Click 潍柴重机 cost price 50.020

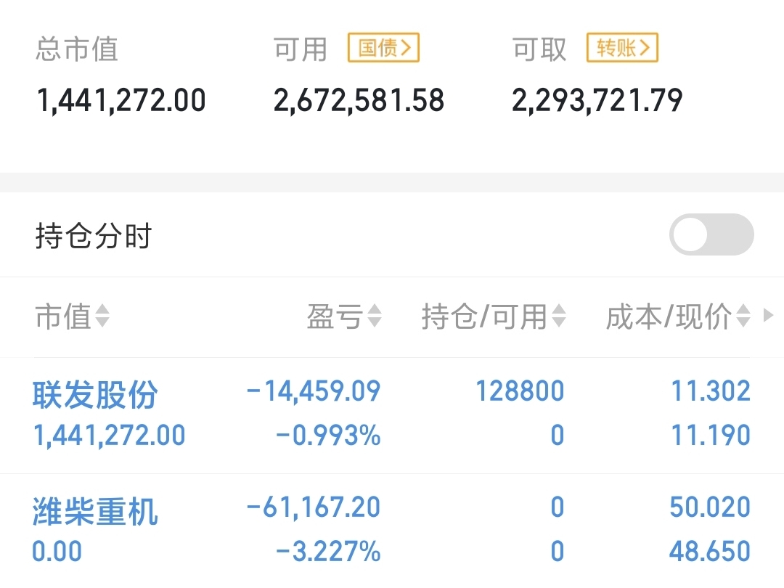[x=710, y=507]
